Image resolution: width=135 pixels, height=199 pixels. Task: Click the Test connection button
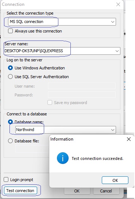coord(20,191)
